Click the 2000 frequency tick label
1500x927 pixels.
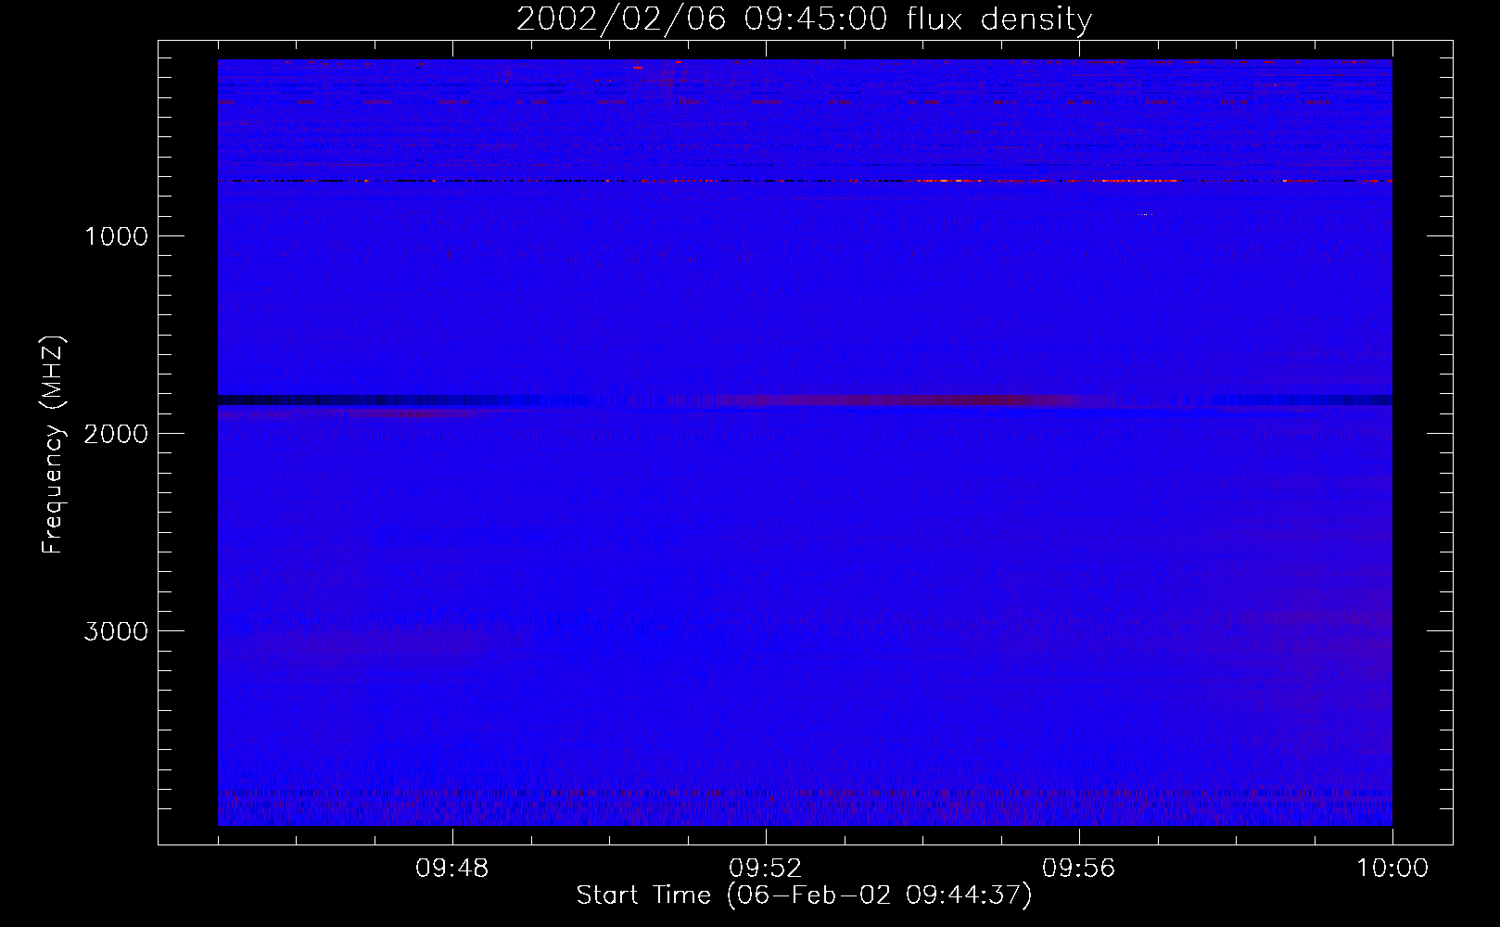pyautogui.click(x=116, y=434)
